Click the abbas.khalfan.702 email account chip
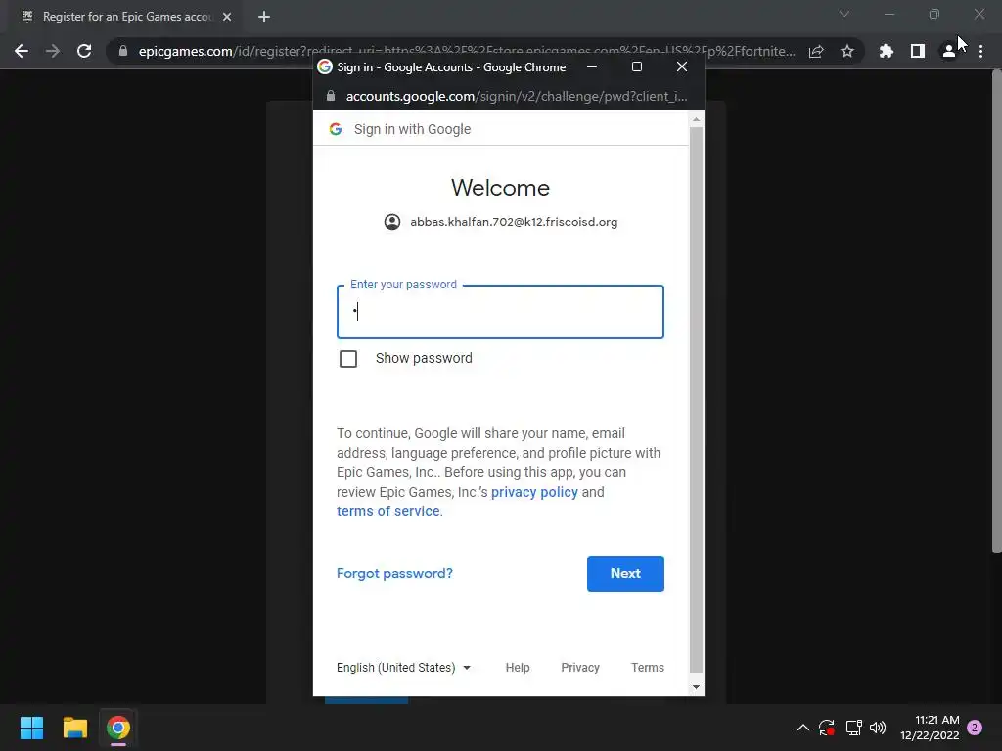Image resolution: width=1002 pixels, height=751 pixels. (x=500, y=222)
